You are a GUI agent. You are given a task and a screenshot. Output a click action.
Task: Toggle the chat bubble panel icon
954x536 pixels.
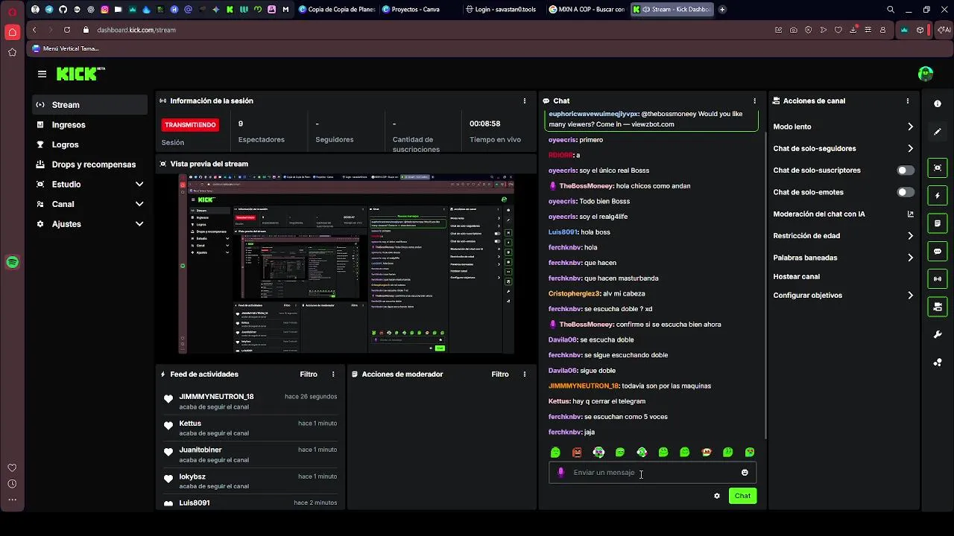point(938,252)
